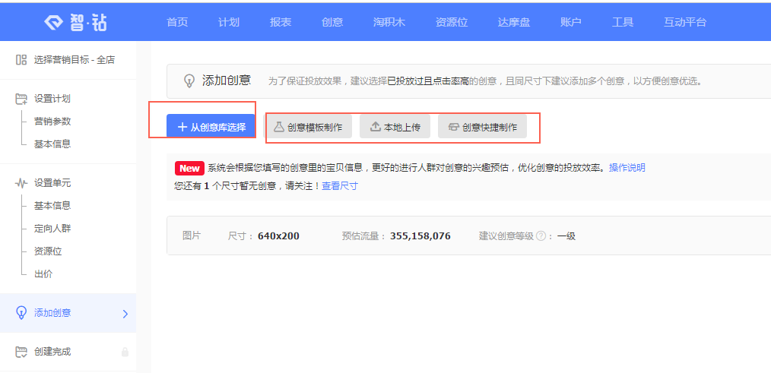Image resolution: width=771 pixels, height=373 pixels.
Task: Open 创意模板制作 button
Action: point(309,128)
